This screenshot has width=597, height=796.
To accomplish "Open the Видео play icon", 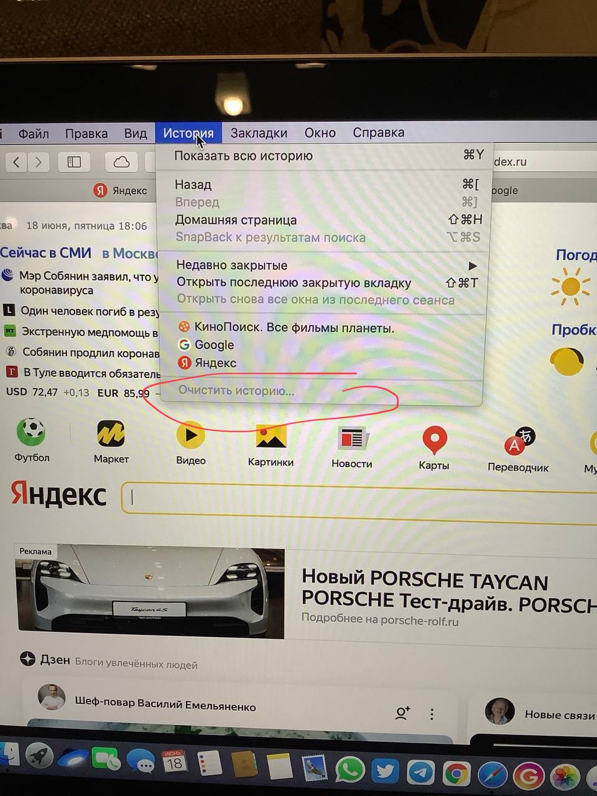I will pyautogui.click(x=190, y=435).
